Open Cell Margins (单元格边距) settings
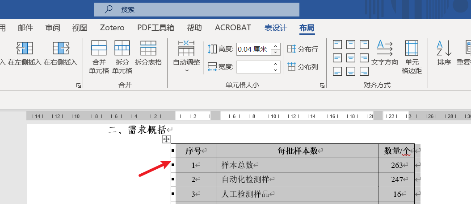 tap(411, 48)
